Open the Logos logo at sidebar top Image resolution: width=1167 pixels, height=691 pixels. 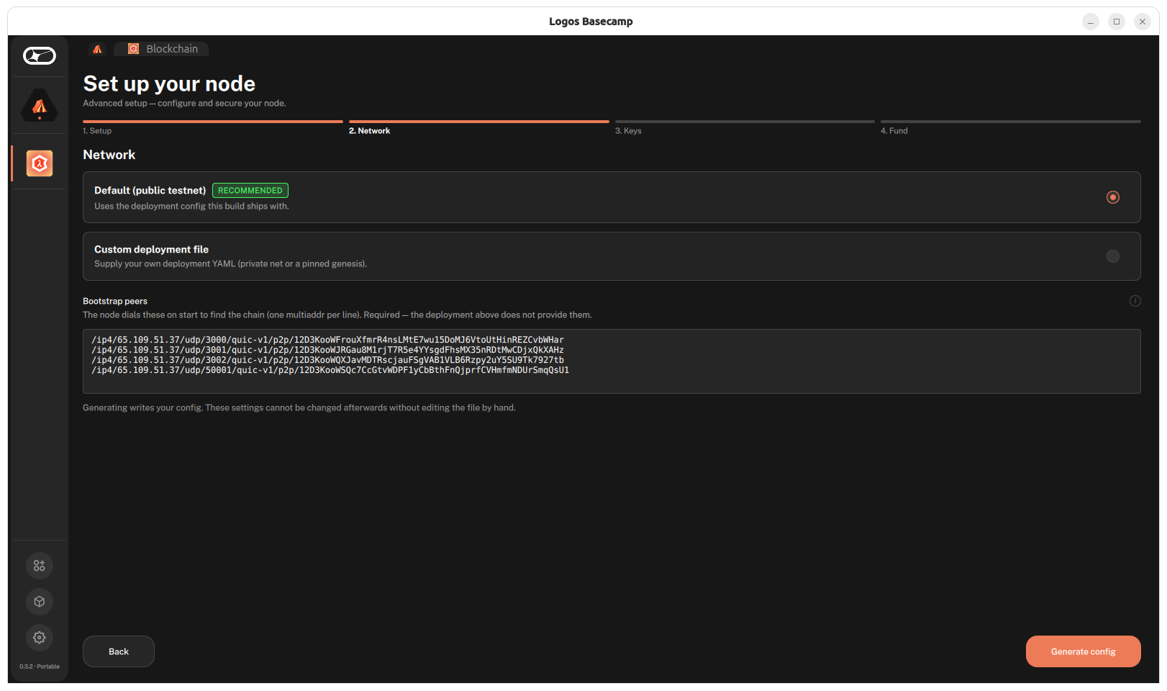coord(40,55)
